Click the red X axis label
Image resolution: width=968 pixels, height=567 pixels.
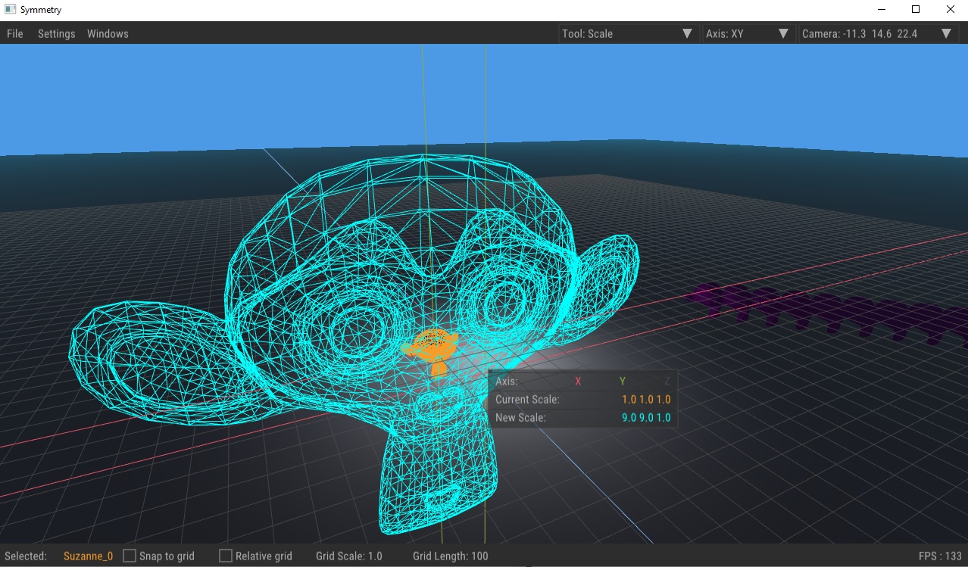pyautogui.click(x=578, y=381)
